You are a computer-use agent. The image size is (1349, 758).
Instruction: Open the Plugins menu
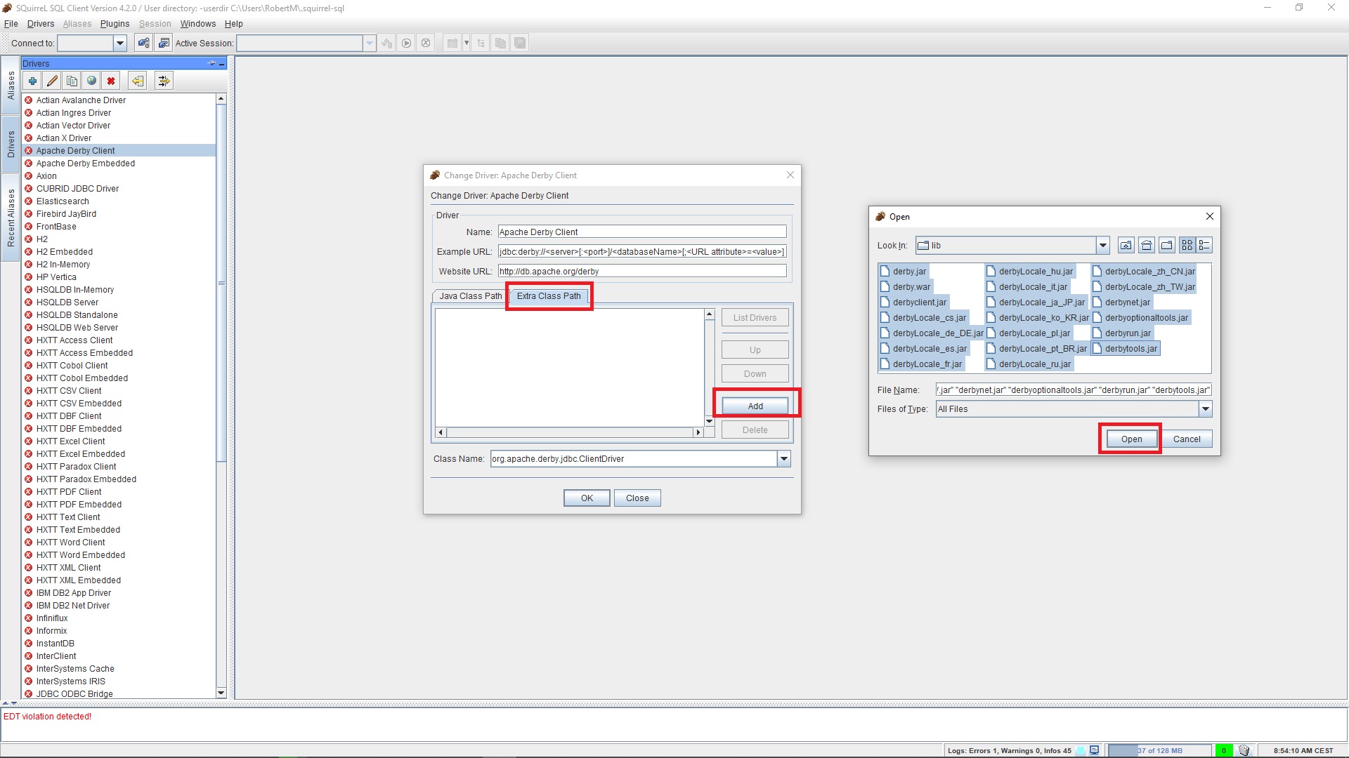coord(115,24)
